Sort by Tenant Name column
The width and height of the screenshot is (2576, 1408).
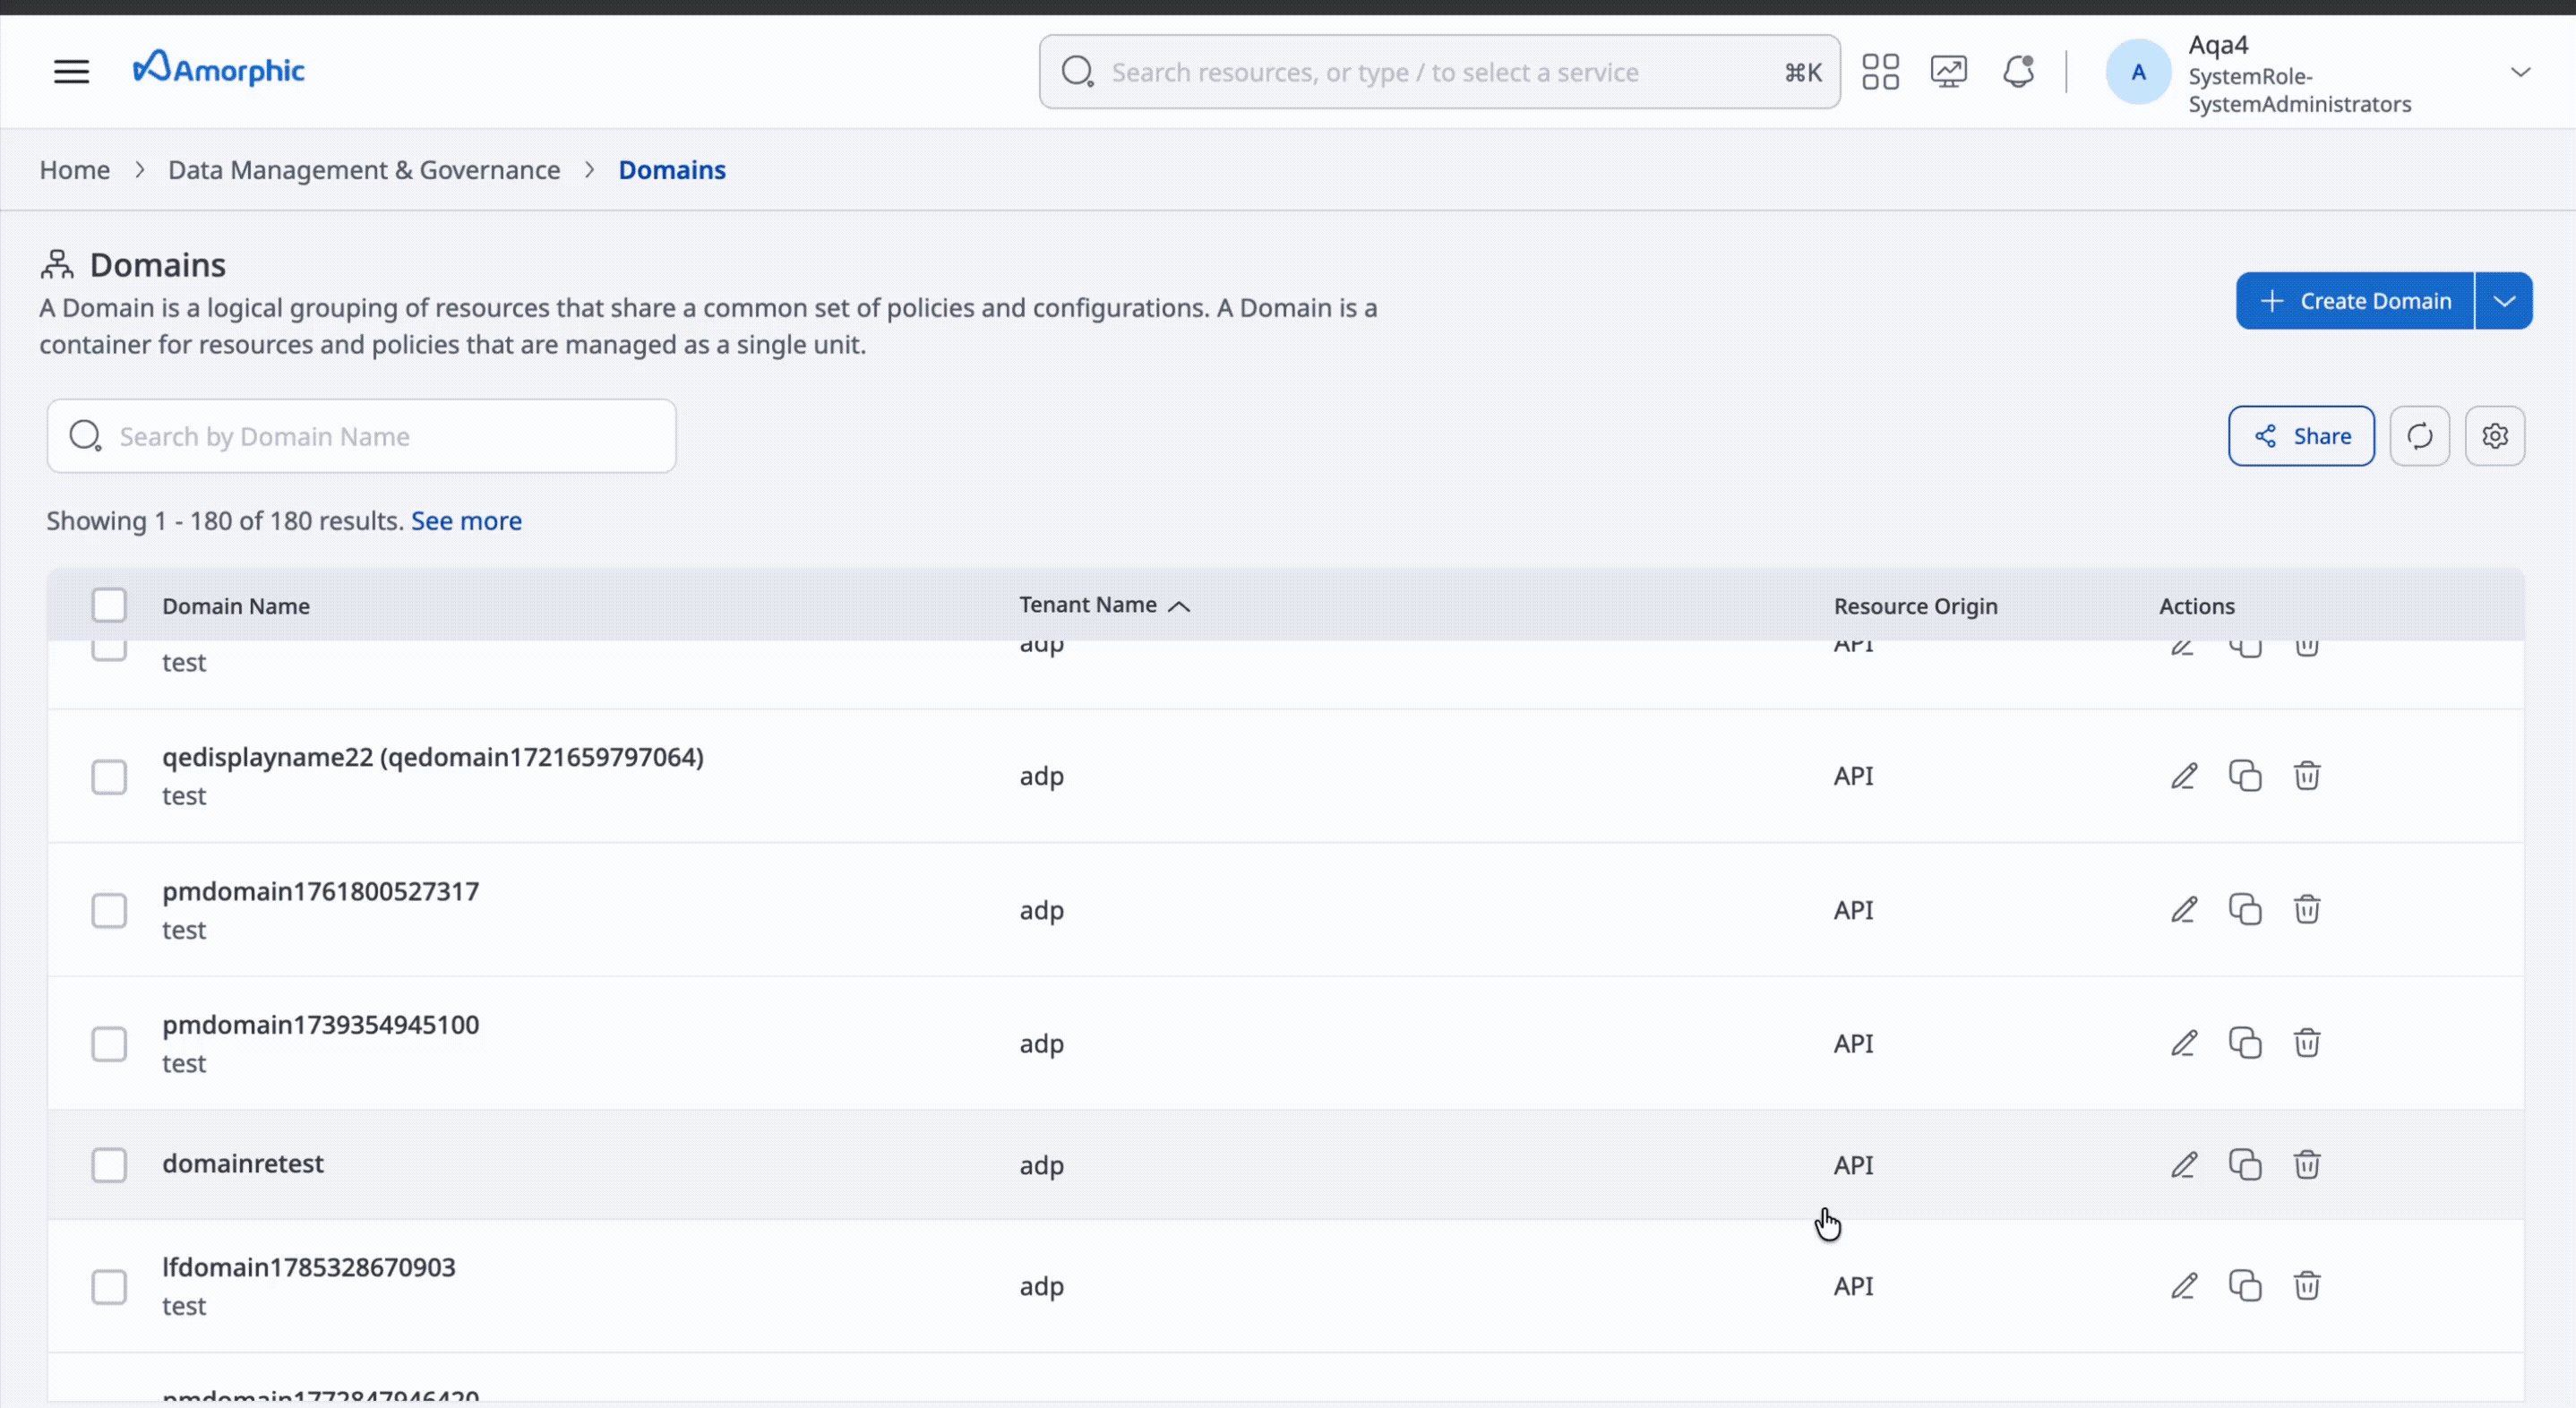(x=1104, y=605)
